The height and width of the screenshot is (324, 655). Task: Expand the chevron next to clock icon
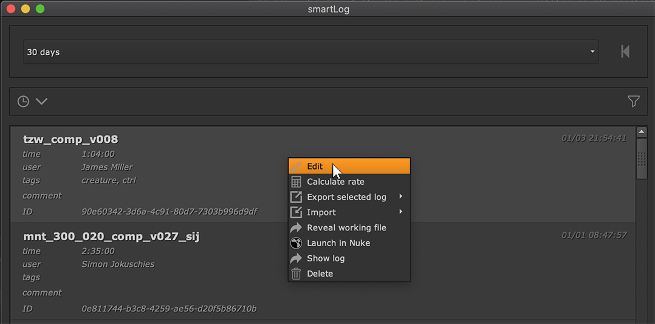pyautogui.click(x=41, y=102)
